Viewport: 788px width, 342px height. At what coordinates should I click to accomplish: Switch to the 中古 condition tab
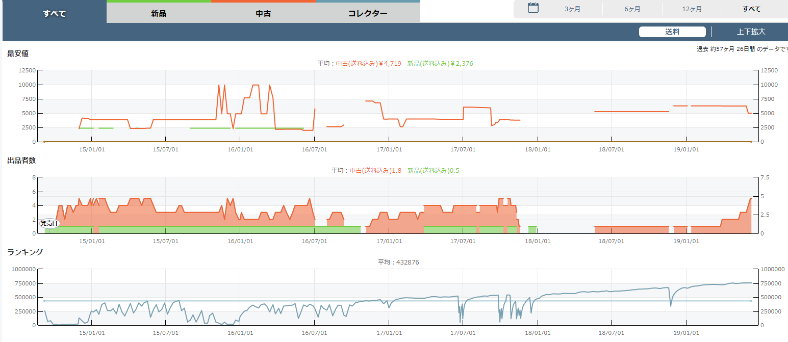tap(263, 13)
